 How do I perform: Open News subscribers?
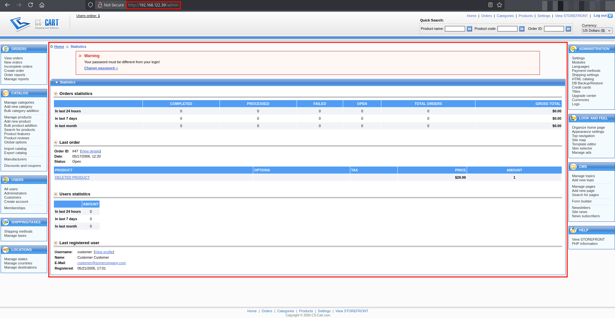pyautogui.click(x=586, y=216)
